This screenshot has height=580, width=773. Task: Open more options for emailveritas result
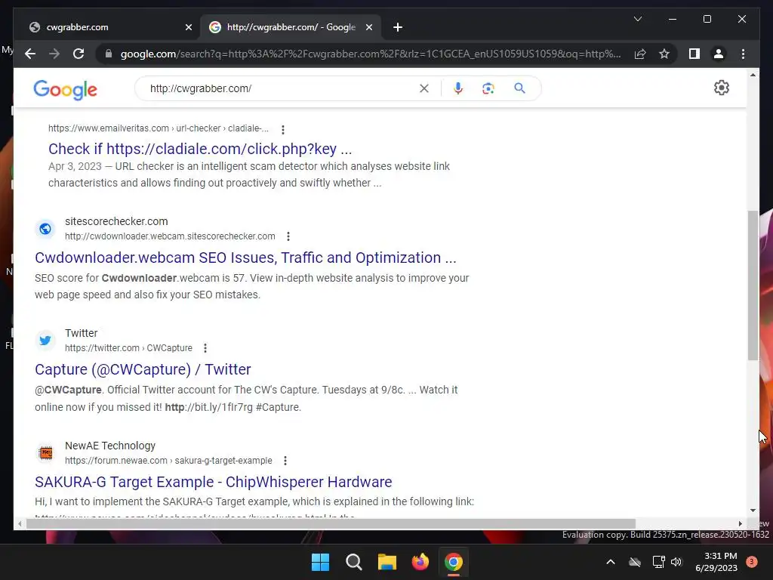pos(283,130)
